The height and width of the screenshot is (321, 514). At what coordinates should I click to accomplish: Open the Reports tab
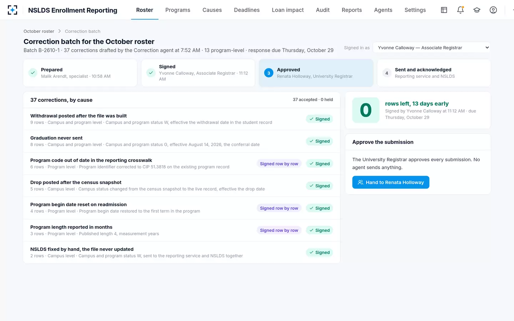pyautogui.click(x=352, y=10)
